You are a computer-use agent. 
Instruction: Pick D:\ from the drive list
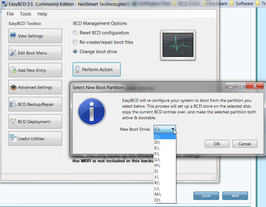click(x=165, y=142)
